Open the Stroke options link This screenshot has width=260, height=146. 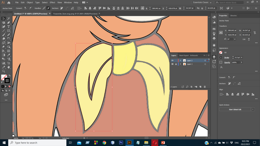227,58
